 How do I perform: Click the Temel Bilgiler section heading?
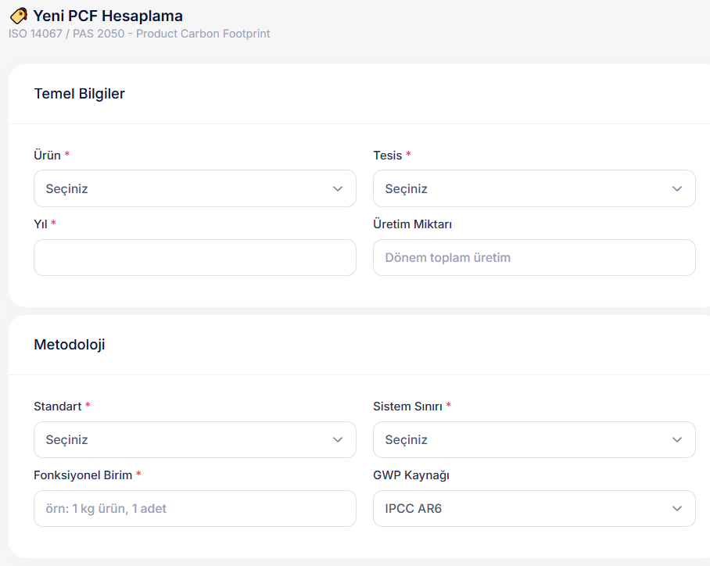point(79,94)
